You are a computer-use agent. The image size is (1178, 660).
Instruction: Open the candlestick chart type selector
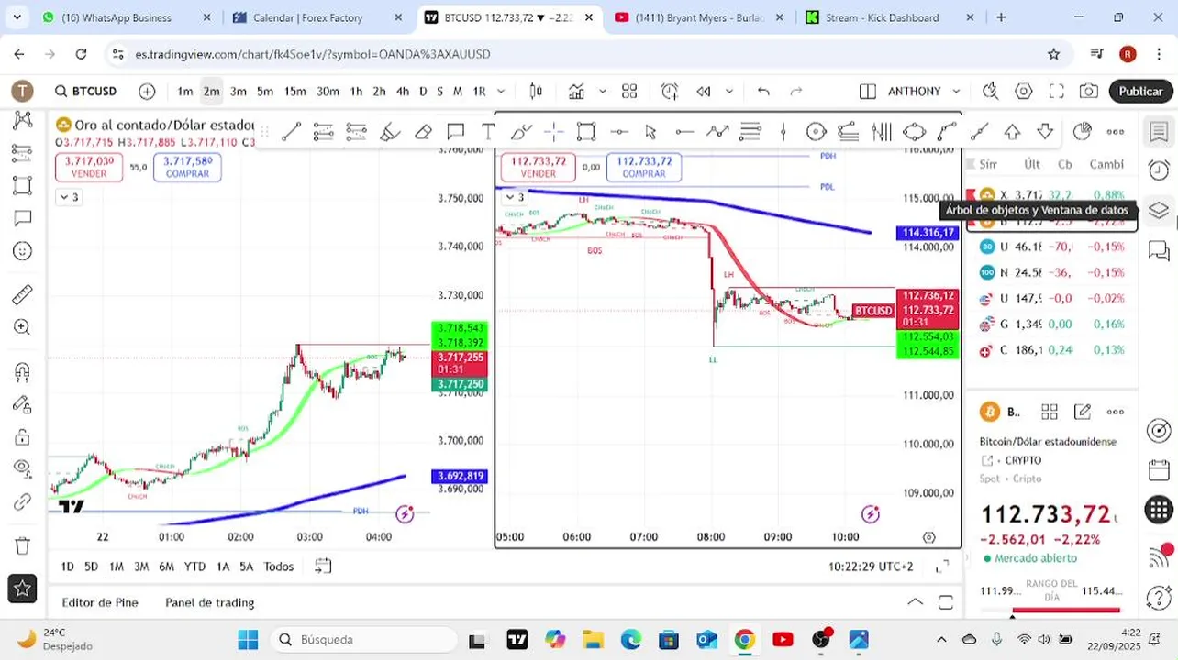click(536, 91)
